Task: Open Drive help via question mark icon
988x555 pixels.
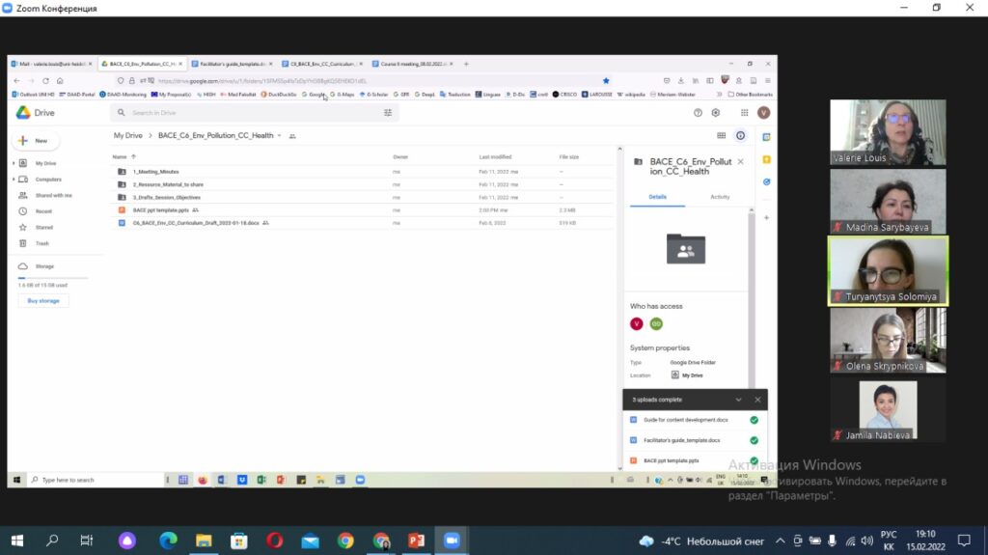Action: point(698,113)
